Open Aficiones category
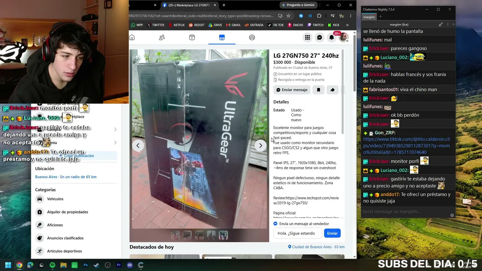Image resolution: width=482 pixels, height=271 pixels. tap(76, 225)
